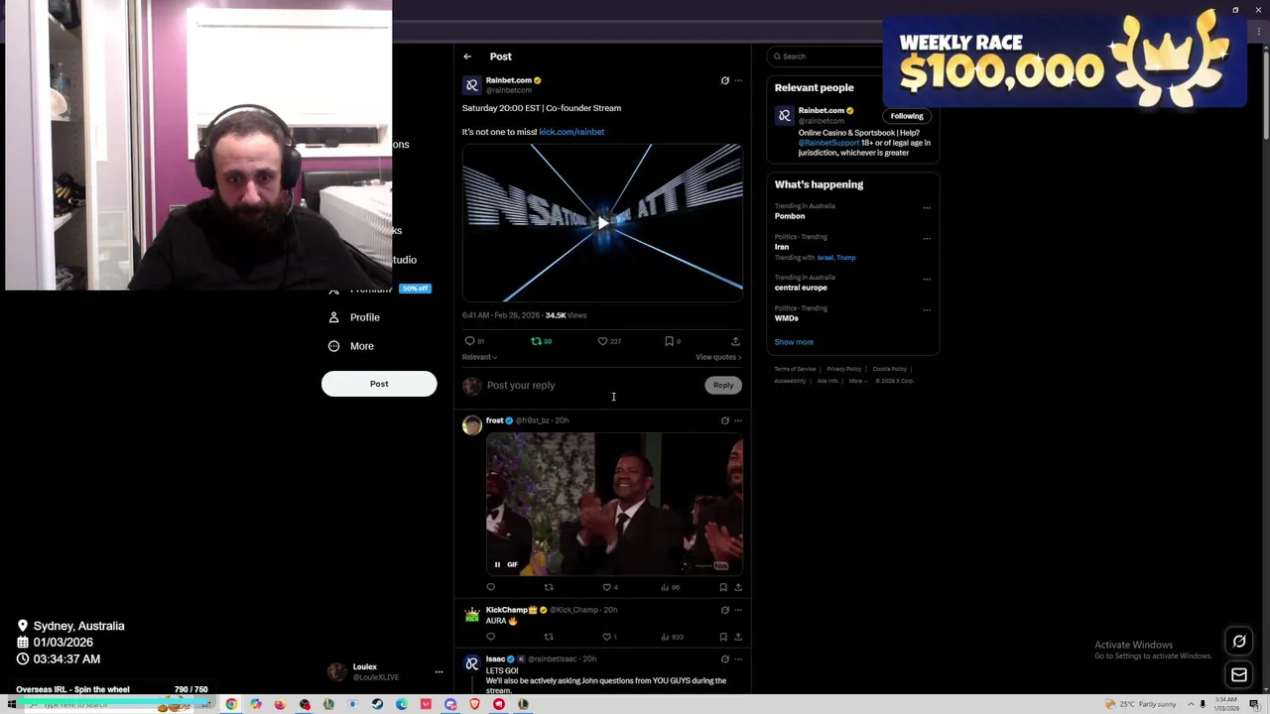Bookmark KickChamp's AURA reply

pyautogui.click(x=723, y=637)
